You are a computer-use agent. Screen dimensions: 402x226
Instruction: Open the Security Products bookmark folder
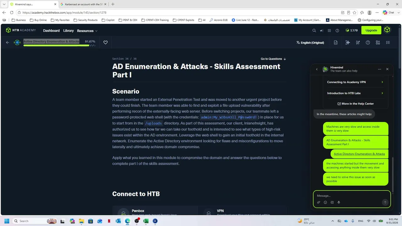click(85, 20)
